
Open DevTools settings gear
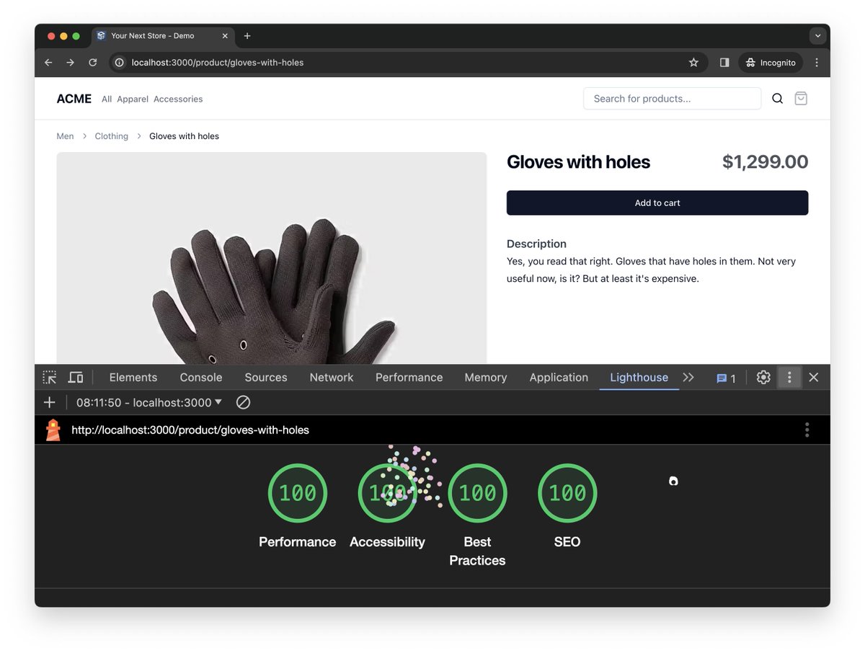point(763,377)
